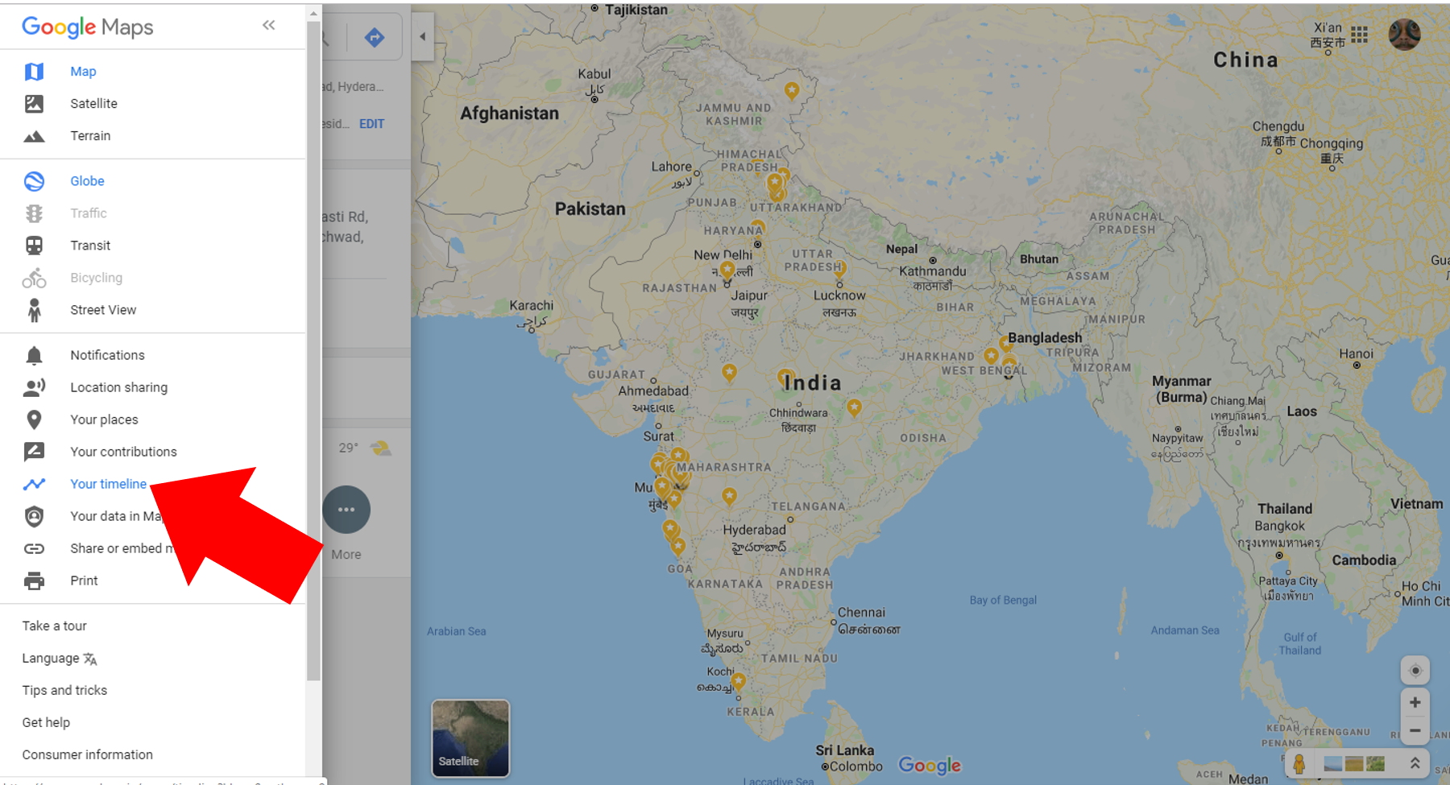Viewport: 1450px width, 785px height.
Task: Open the Google account profile picture
Action: [1404, 34]
